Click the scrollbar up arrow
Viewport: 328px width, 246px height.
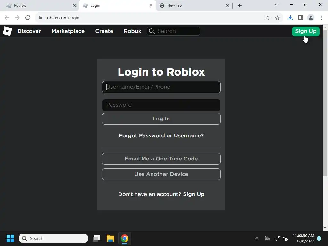(325, 28)
